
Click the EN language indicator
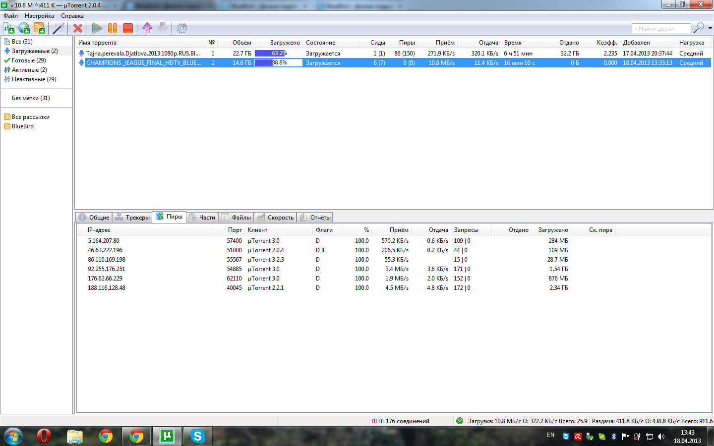[550, 435]
